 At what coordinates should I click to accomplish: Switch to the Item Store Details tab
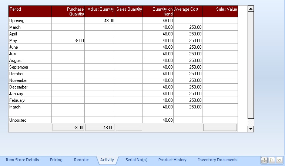(22, 160)
